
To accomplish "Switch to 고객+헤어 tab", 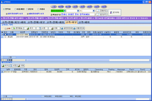I will point(84,22).
